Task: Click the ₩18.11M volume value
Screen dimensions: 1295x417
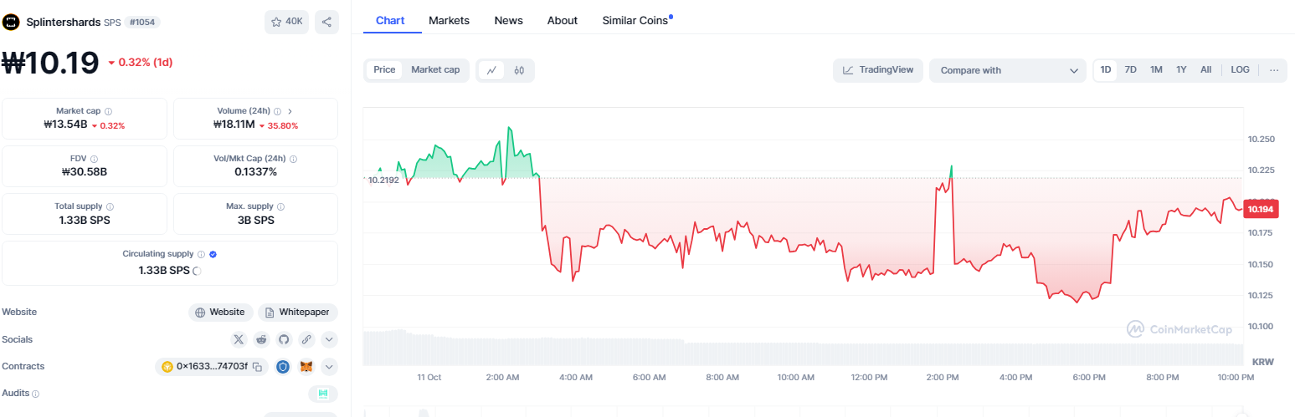Action: click(x=234, y=125)
